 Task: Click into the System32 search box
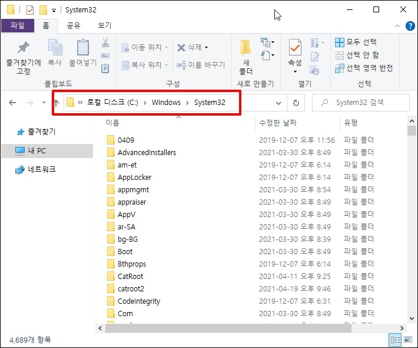[x=361, y=103]
